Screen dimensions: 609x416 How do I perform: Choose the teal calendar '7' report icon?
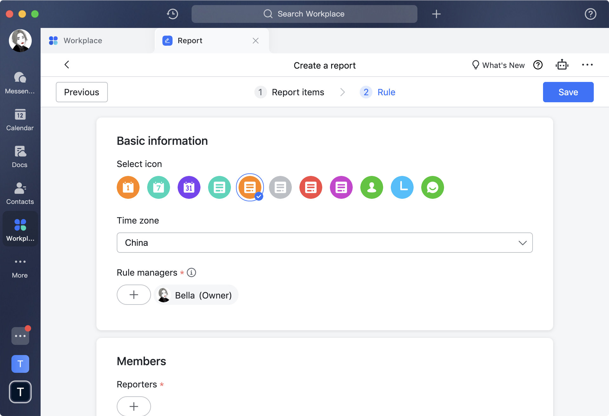click(159, 187)
